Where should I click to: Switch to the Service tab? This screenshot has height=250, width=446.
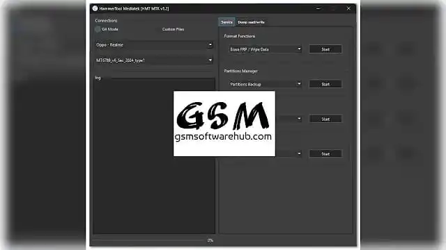click(x=226, y=22)
